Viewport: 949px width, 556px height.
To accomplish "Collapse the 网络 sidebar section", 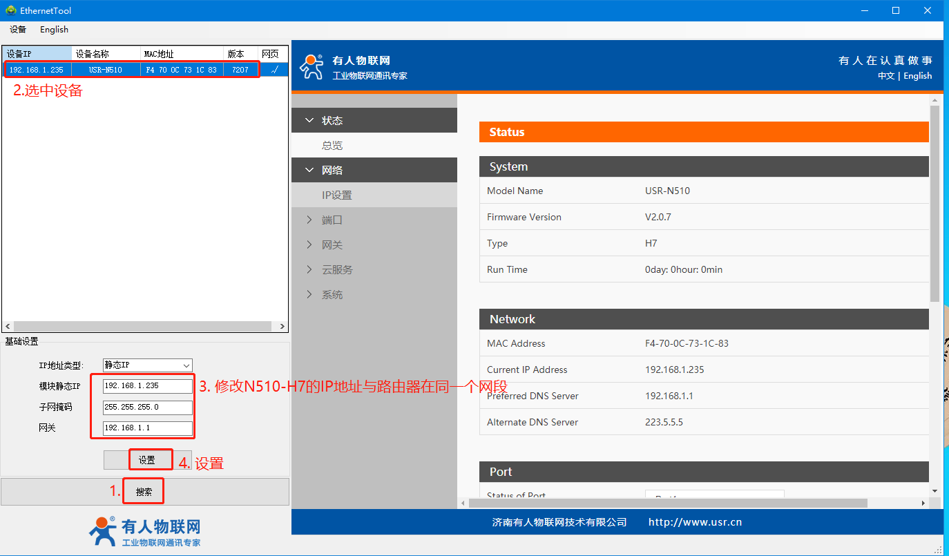I will (x=374, y=170).
